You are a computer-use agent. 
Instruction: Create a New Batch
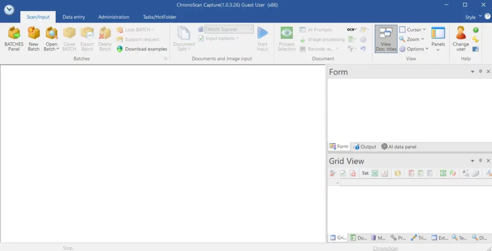click(x=34, y=39)
